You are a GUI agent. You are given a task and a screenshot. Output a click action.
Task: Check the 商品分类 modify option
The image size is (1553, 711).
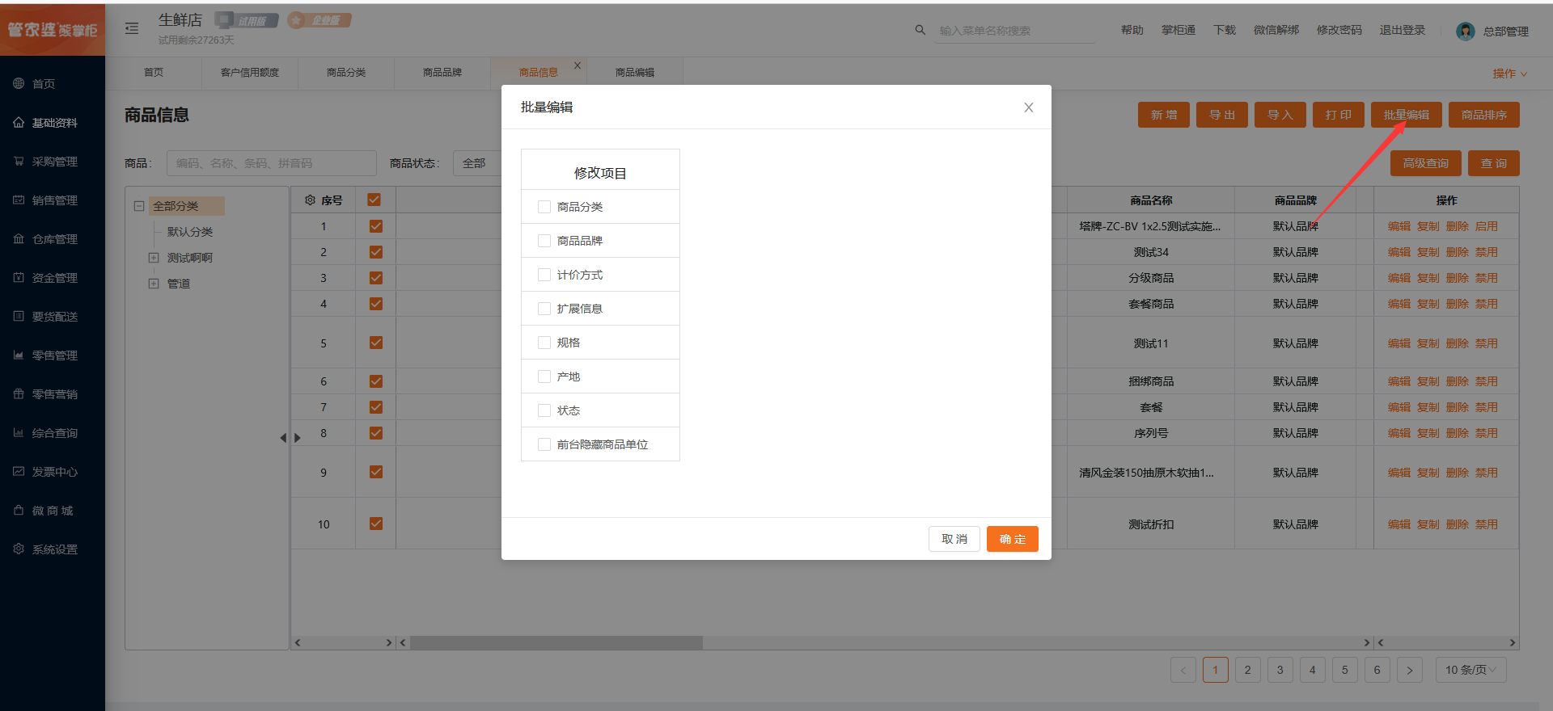tap(544, 207)
